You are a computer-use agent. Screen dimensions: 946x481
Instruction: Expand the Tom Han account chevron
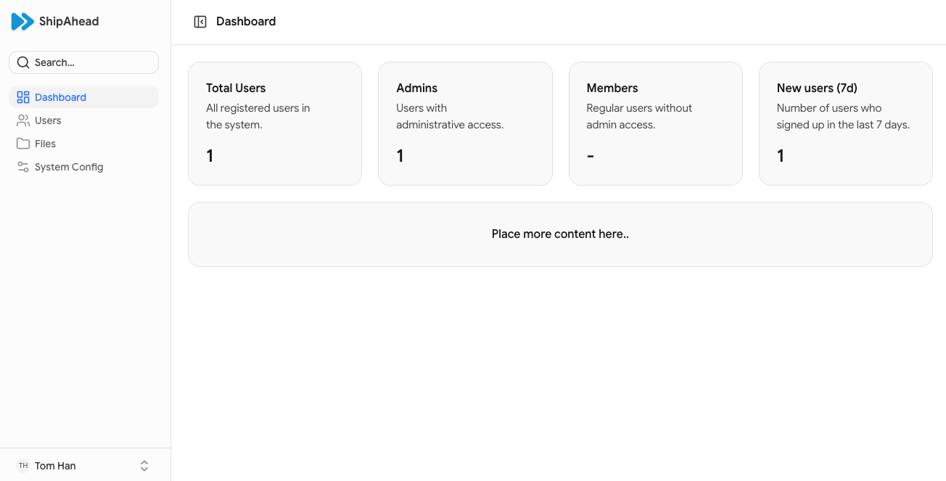(x=144, y=466)
